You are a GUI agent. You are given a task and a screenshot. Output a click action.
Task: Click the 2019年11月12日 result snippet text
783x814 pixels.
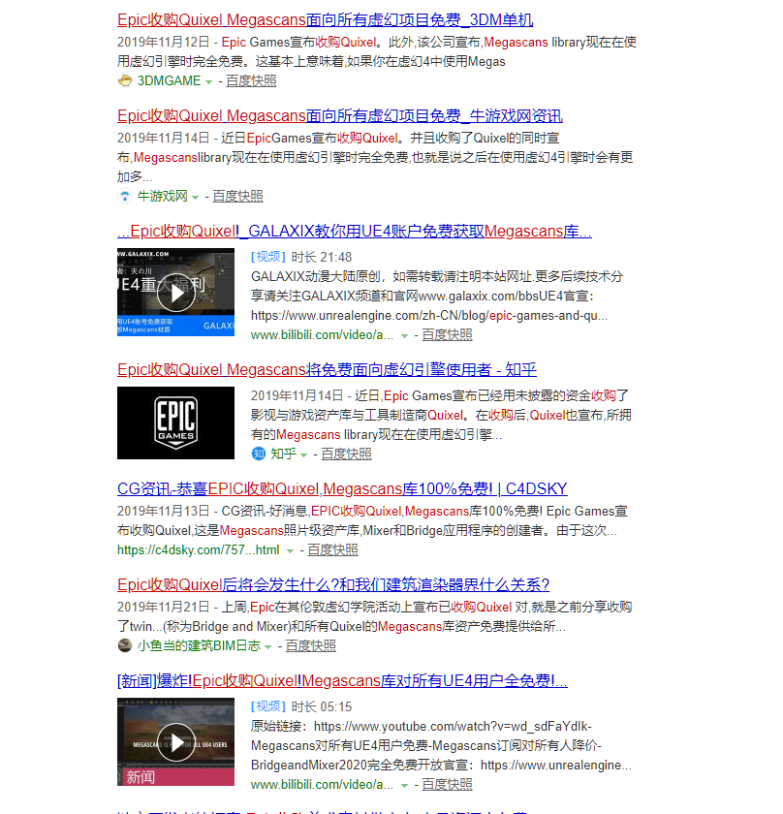tap(377, 52)
